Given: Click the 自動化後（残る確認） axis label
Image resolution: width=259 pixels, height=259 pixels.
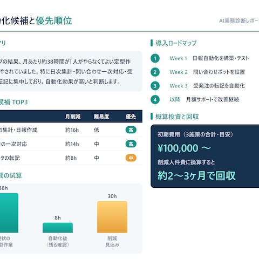Looking at the screenshot, I should pos(58,242).
